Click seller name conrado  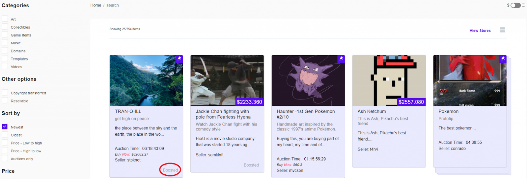(458, 148)
